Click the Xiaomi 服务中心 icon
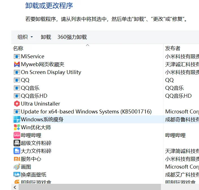 pyautogui.click(x=17, y=159)
